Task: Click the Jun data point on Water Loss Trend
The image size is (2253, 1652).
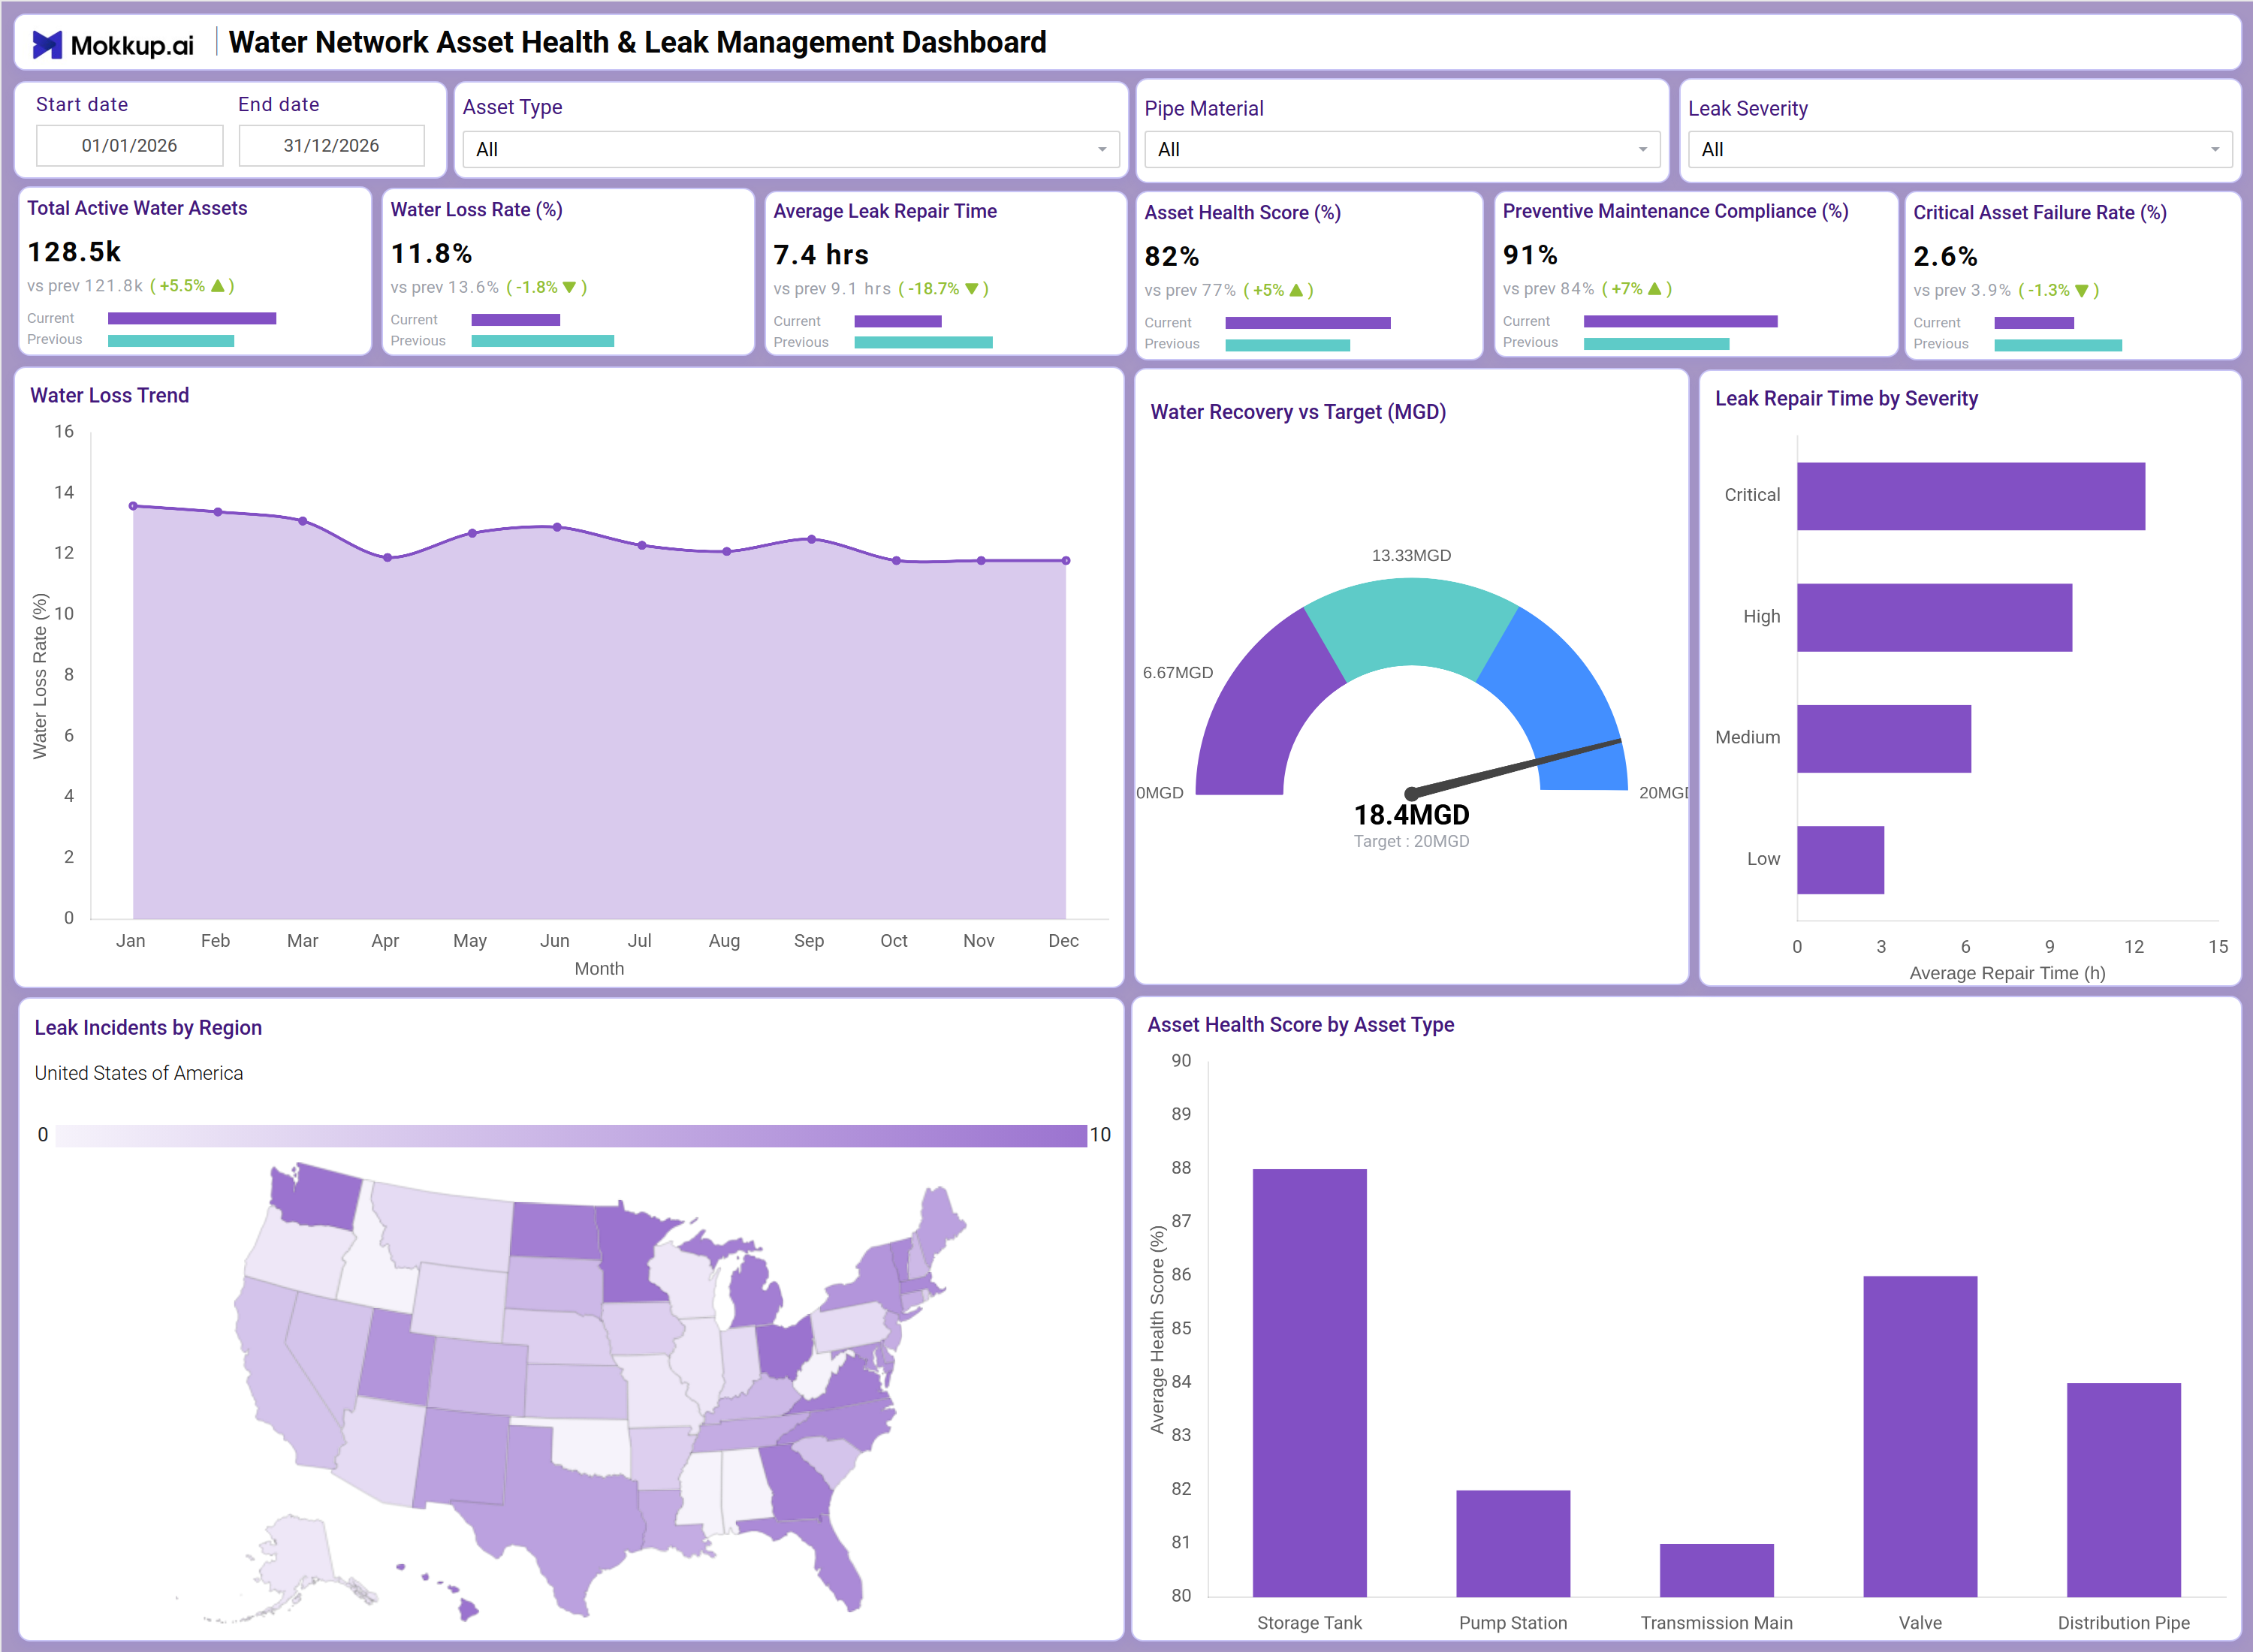Action: (557, 527)
